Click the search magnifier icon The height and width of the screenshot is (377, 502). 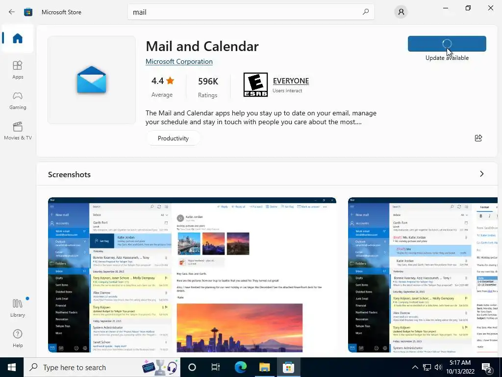[366, 12]
